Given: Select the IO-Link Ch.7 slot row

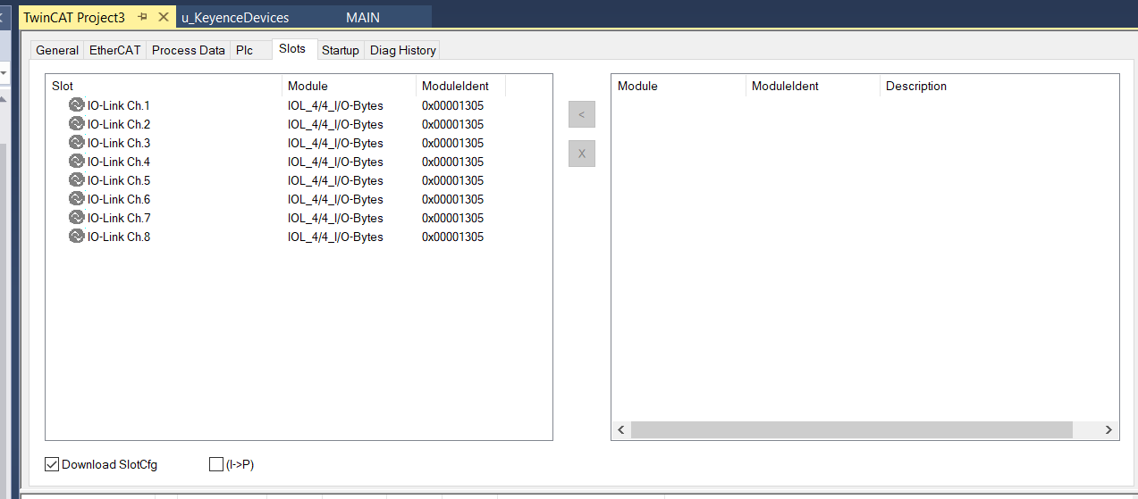Looking at the screenshot, I should (277, 218).
